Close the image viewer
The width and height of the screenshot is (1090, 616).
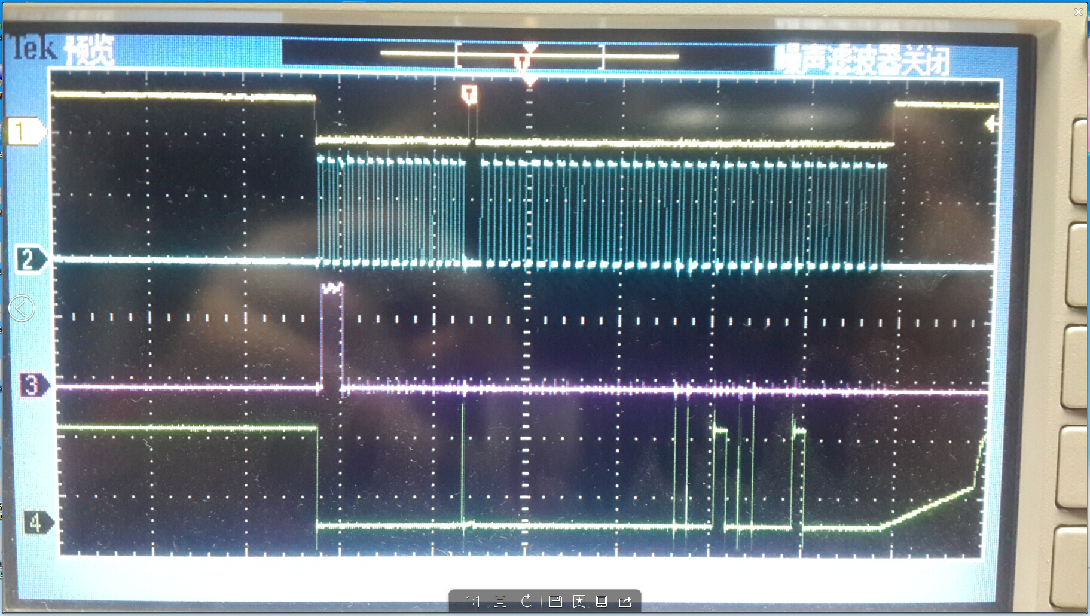[1079, 11]
